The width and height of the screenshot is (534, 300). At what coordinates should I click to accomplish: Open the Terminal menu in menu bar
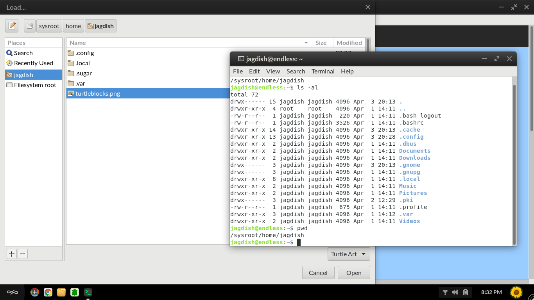pyautogui.click(x=323, y=71)
